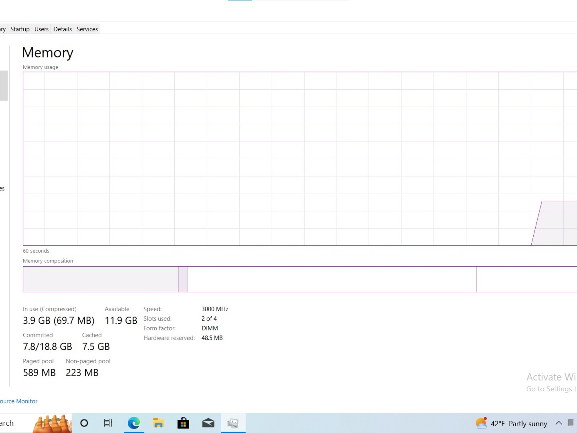The width and height of the screenshot is (577, 433).
Task: Click the Non-paged pool value 223 MB
Action: pos(82,373)
